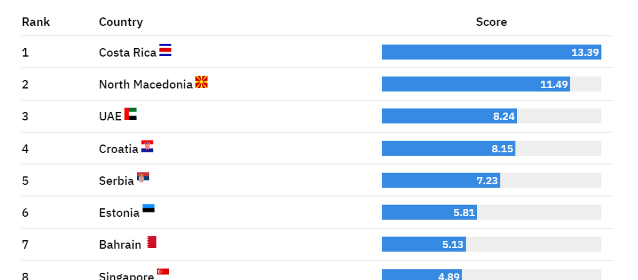The height and width of the screenshot is (280, 638).
Task: Click the Bahrain flag icon
Action: tap(152, 242)
